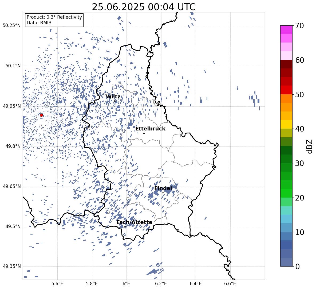This screenshot has width=316, height=289.
Task: Click the Ettelbruck cross marker
Action: (x=144, y=133)
